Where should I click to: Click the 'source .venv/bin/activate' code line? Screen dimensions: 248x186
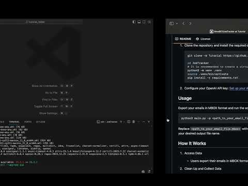click(x=208, y=74)
